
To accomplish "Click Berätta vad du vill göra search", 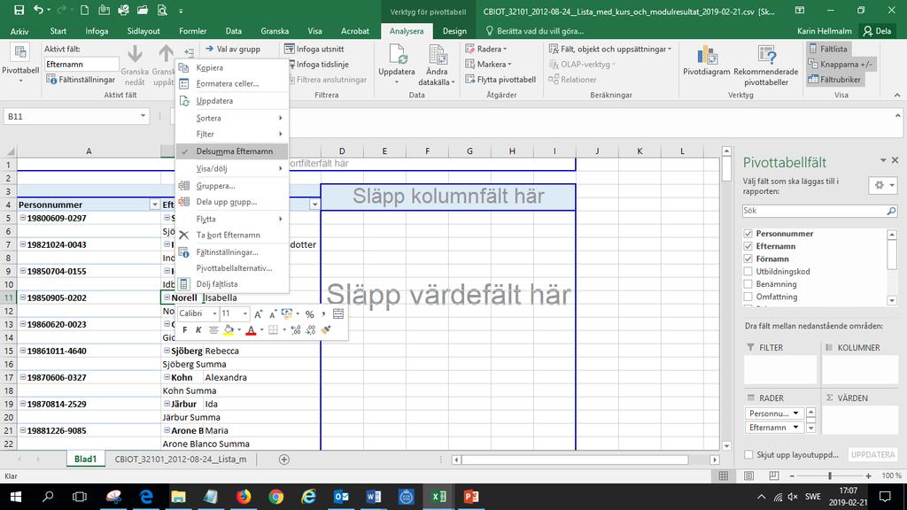I will [x=534, y=31].
